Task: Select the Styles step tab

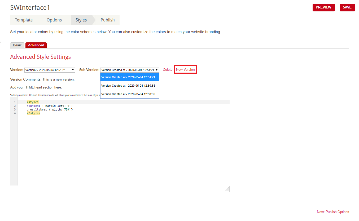Action: click(81, 20)
